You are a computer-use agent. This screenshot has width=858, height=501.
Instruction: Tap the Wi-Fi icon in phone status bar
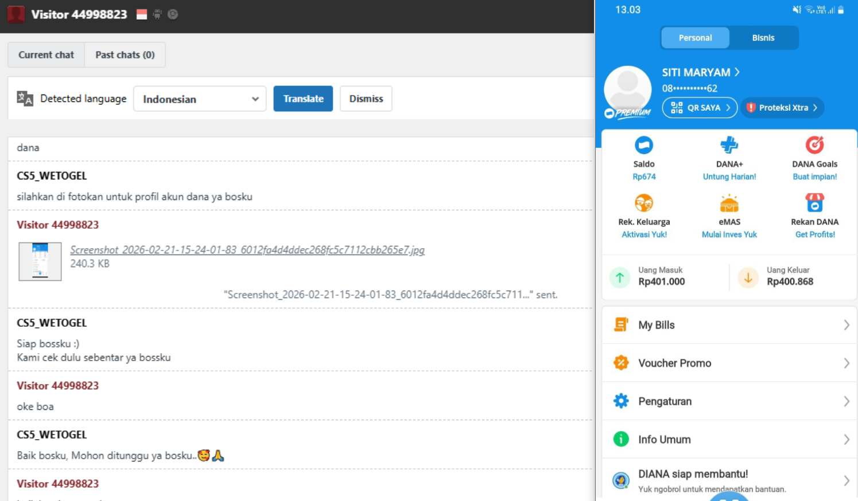click(x=809, y=10)
